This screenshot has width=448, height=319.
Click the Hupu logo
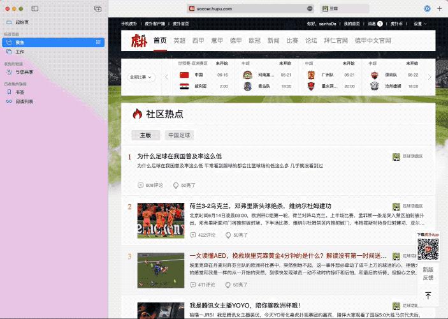[139, 41]
